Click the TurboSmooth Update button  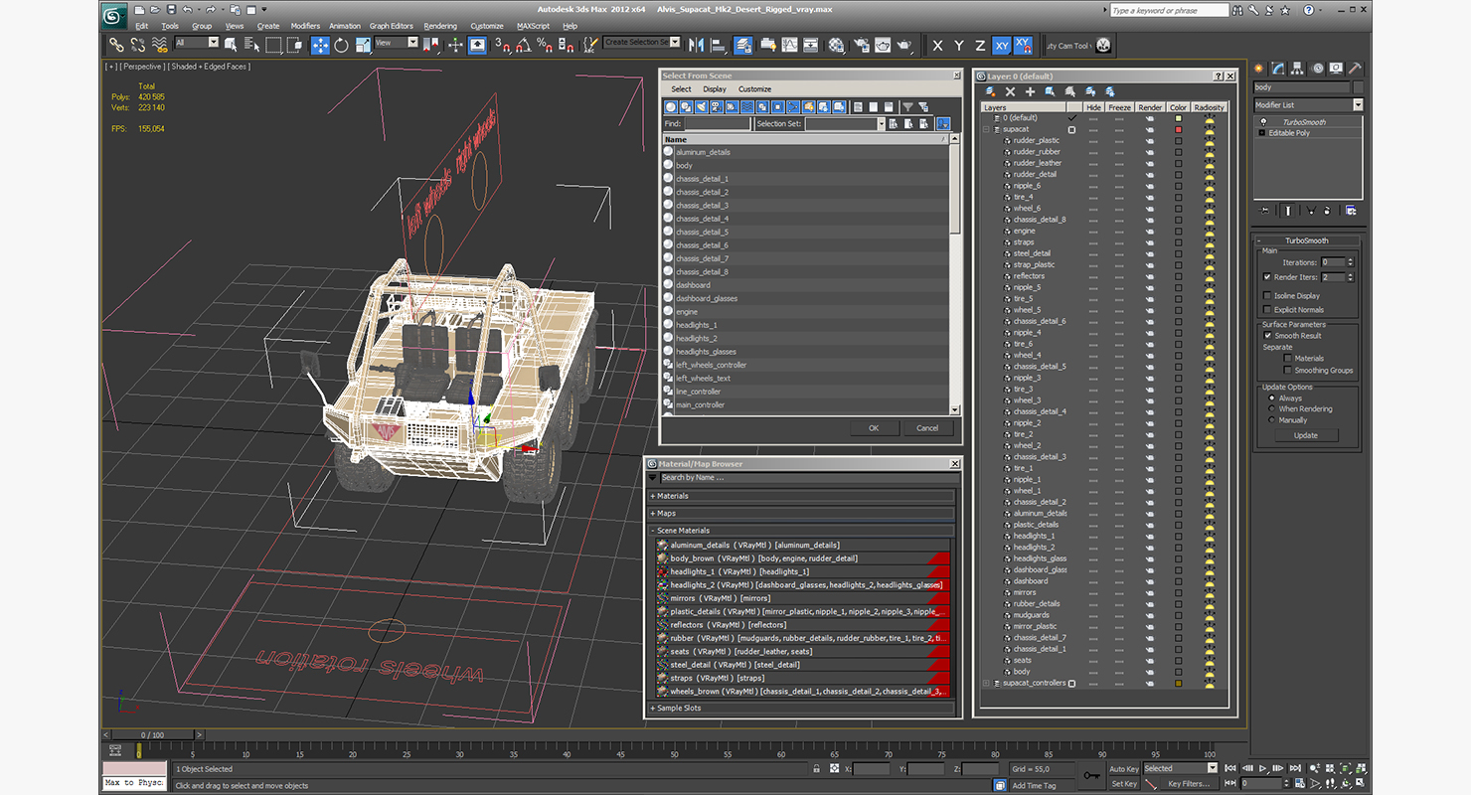coord(1306,435)
